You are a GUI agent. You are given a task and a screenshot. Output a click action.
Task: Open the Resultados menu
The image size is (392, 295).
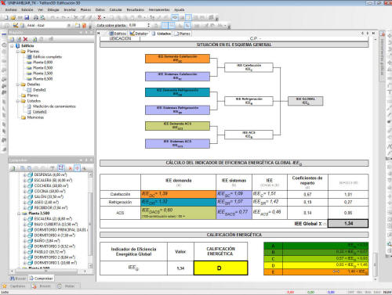click(135, 9)
